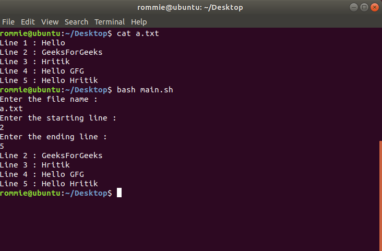This screenshot has height=251, width=382.
Task: Click the 'Enter the starting line :' prompt text
Action: pyautogui.click(x=58, y=118)
